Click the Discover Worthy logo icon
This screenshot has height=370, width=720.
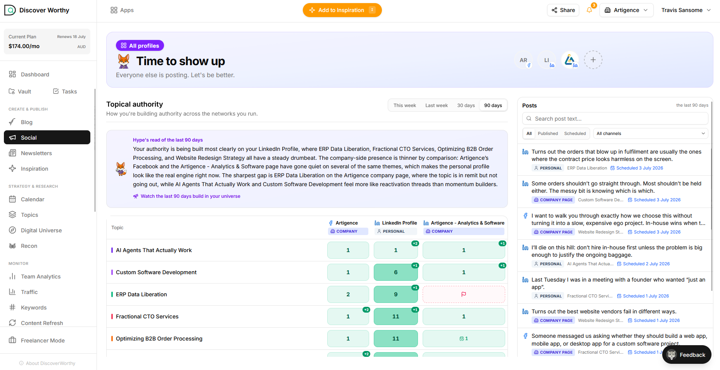(x=10, y=10)
